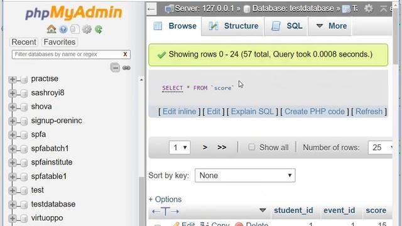402x226 pixels.
Task: Open the virtuoppo database
Action: (x=47, y=218)
